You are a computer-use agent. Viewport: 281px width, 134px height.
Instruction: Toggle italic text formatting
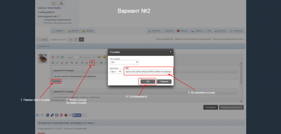[57, 63]
